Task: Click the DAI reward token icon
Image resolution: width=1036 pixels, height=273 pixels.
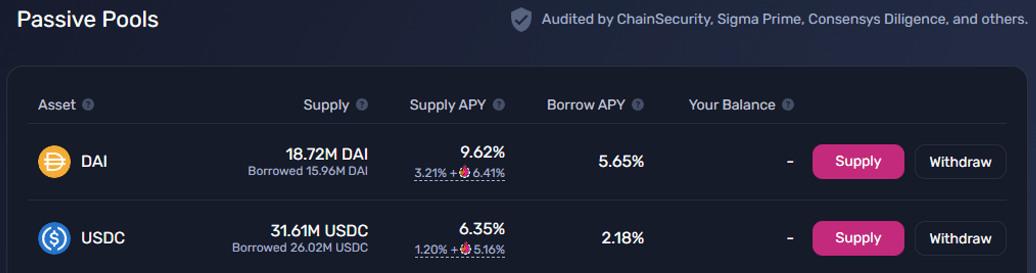Action: 465,171
